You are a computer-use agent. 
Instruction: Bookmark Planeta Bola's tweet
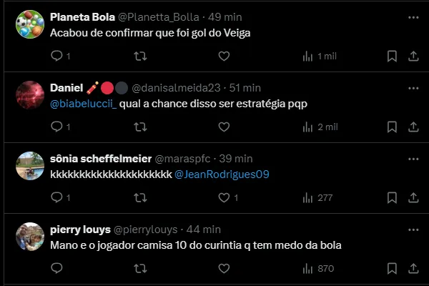[x=392, y=56]
